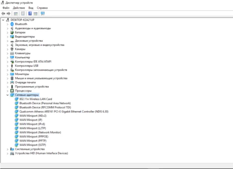Select the Клавиатуры category label
The width and height of the screenshot is (233, 169).
tap(23, 53)
